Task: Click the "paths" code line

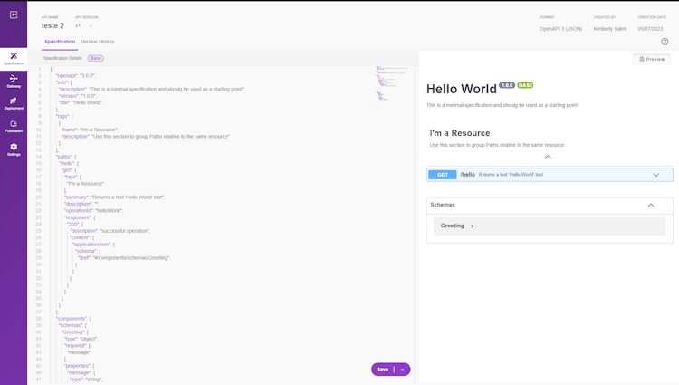Action: pyautogui.click(x=66, y=157)
